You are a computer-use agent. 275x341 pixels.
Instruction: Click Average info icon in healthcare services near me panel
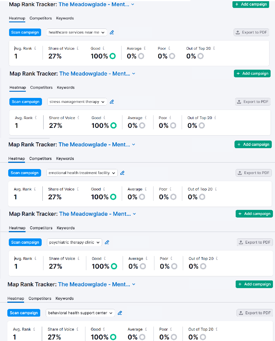pyautogui.click(x=145, y=48)
